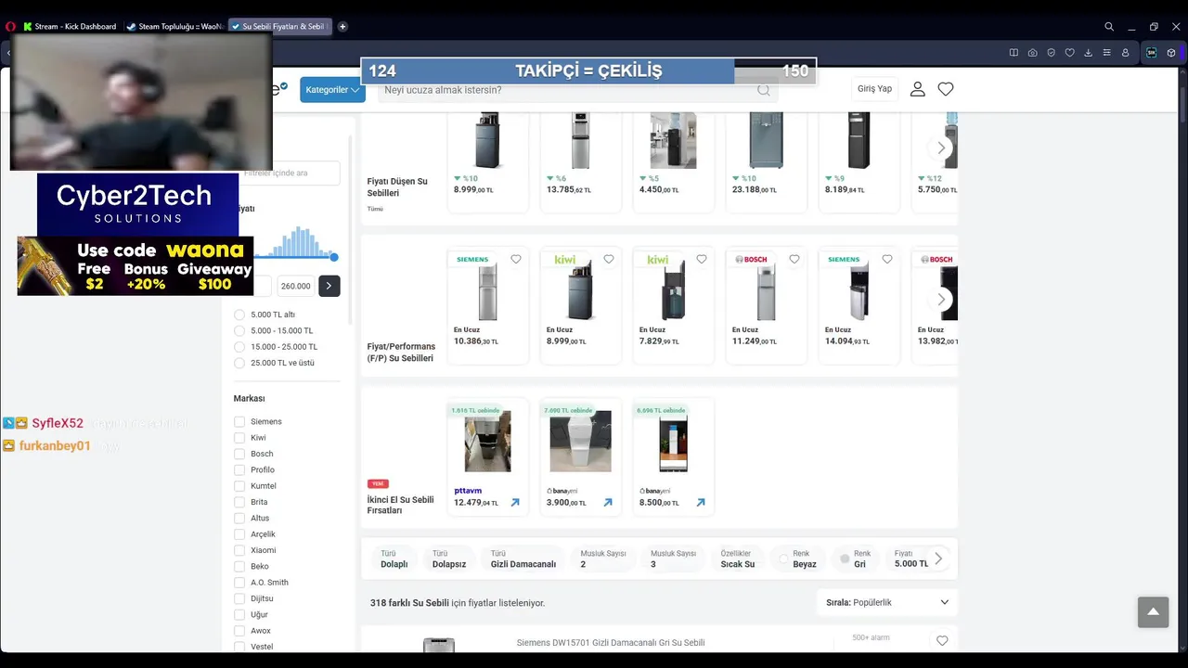Screen dimensions: 1188x668
Task: Open the %5 discount 4.450 TL card
Action: point(674,162)
